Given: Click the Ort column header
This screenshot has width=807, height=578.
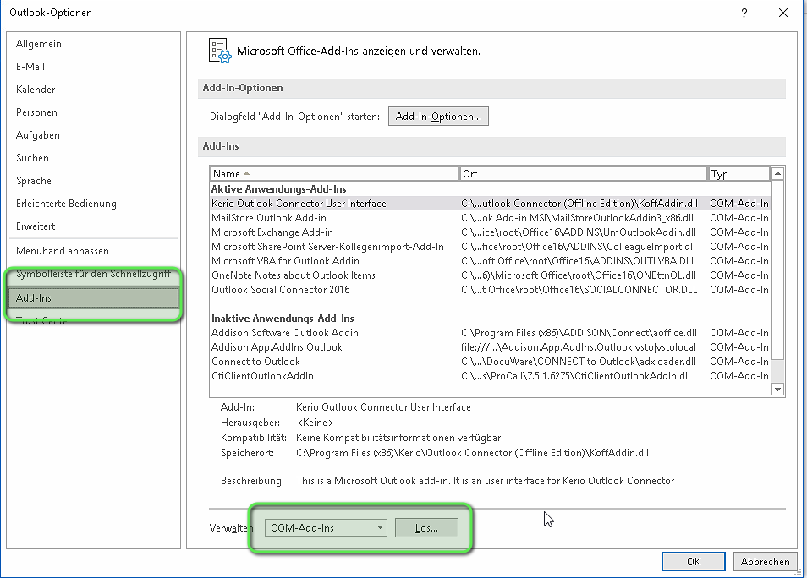Looking at the screenshot, I should (x=583, y=174).
